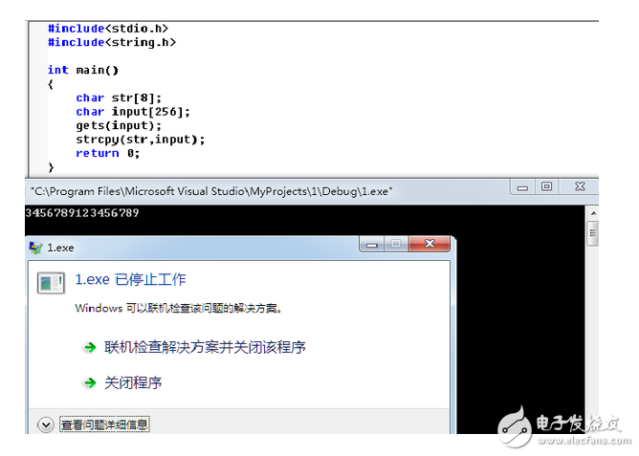Viewport: 639px width, 456px height.
Task: Close the 1.exe error dialog with the red X
Action: point(430,246)
